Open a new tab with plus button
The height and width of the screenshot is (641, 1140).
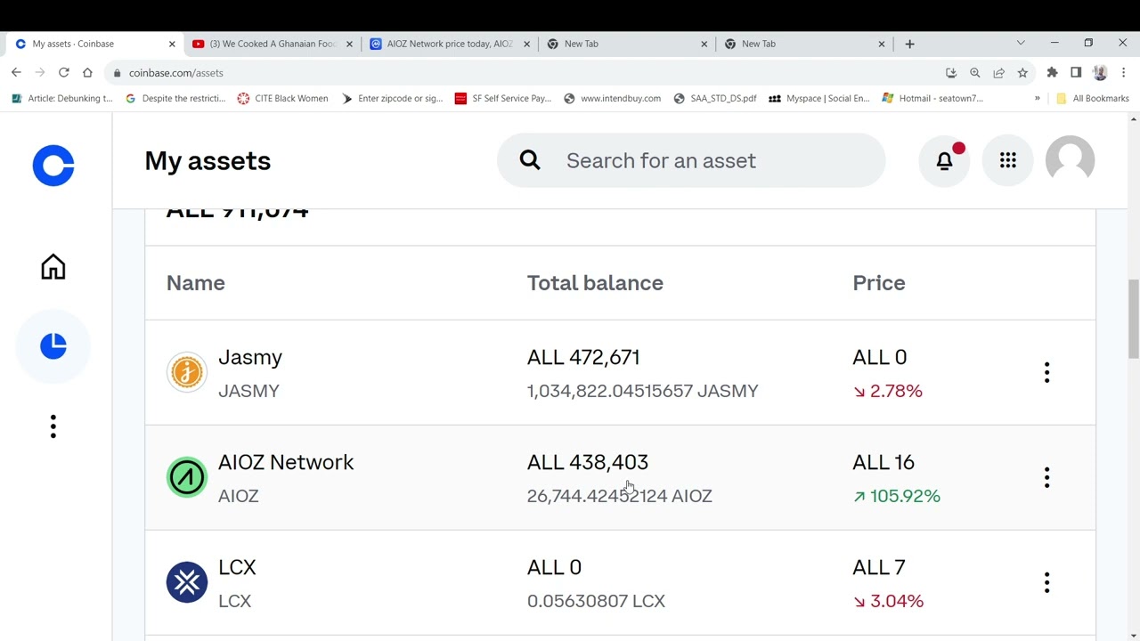(x=909, y=44)
